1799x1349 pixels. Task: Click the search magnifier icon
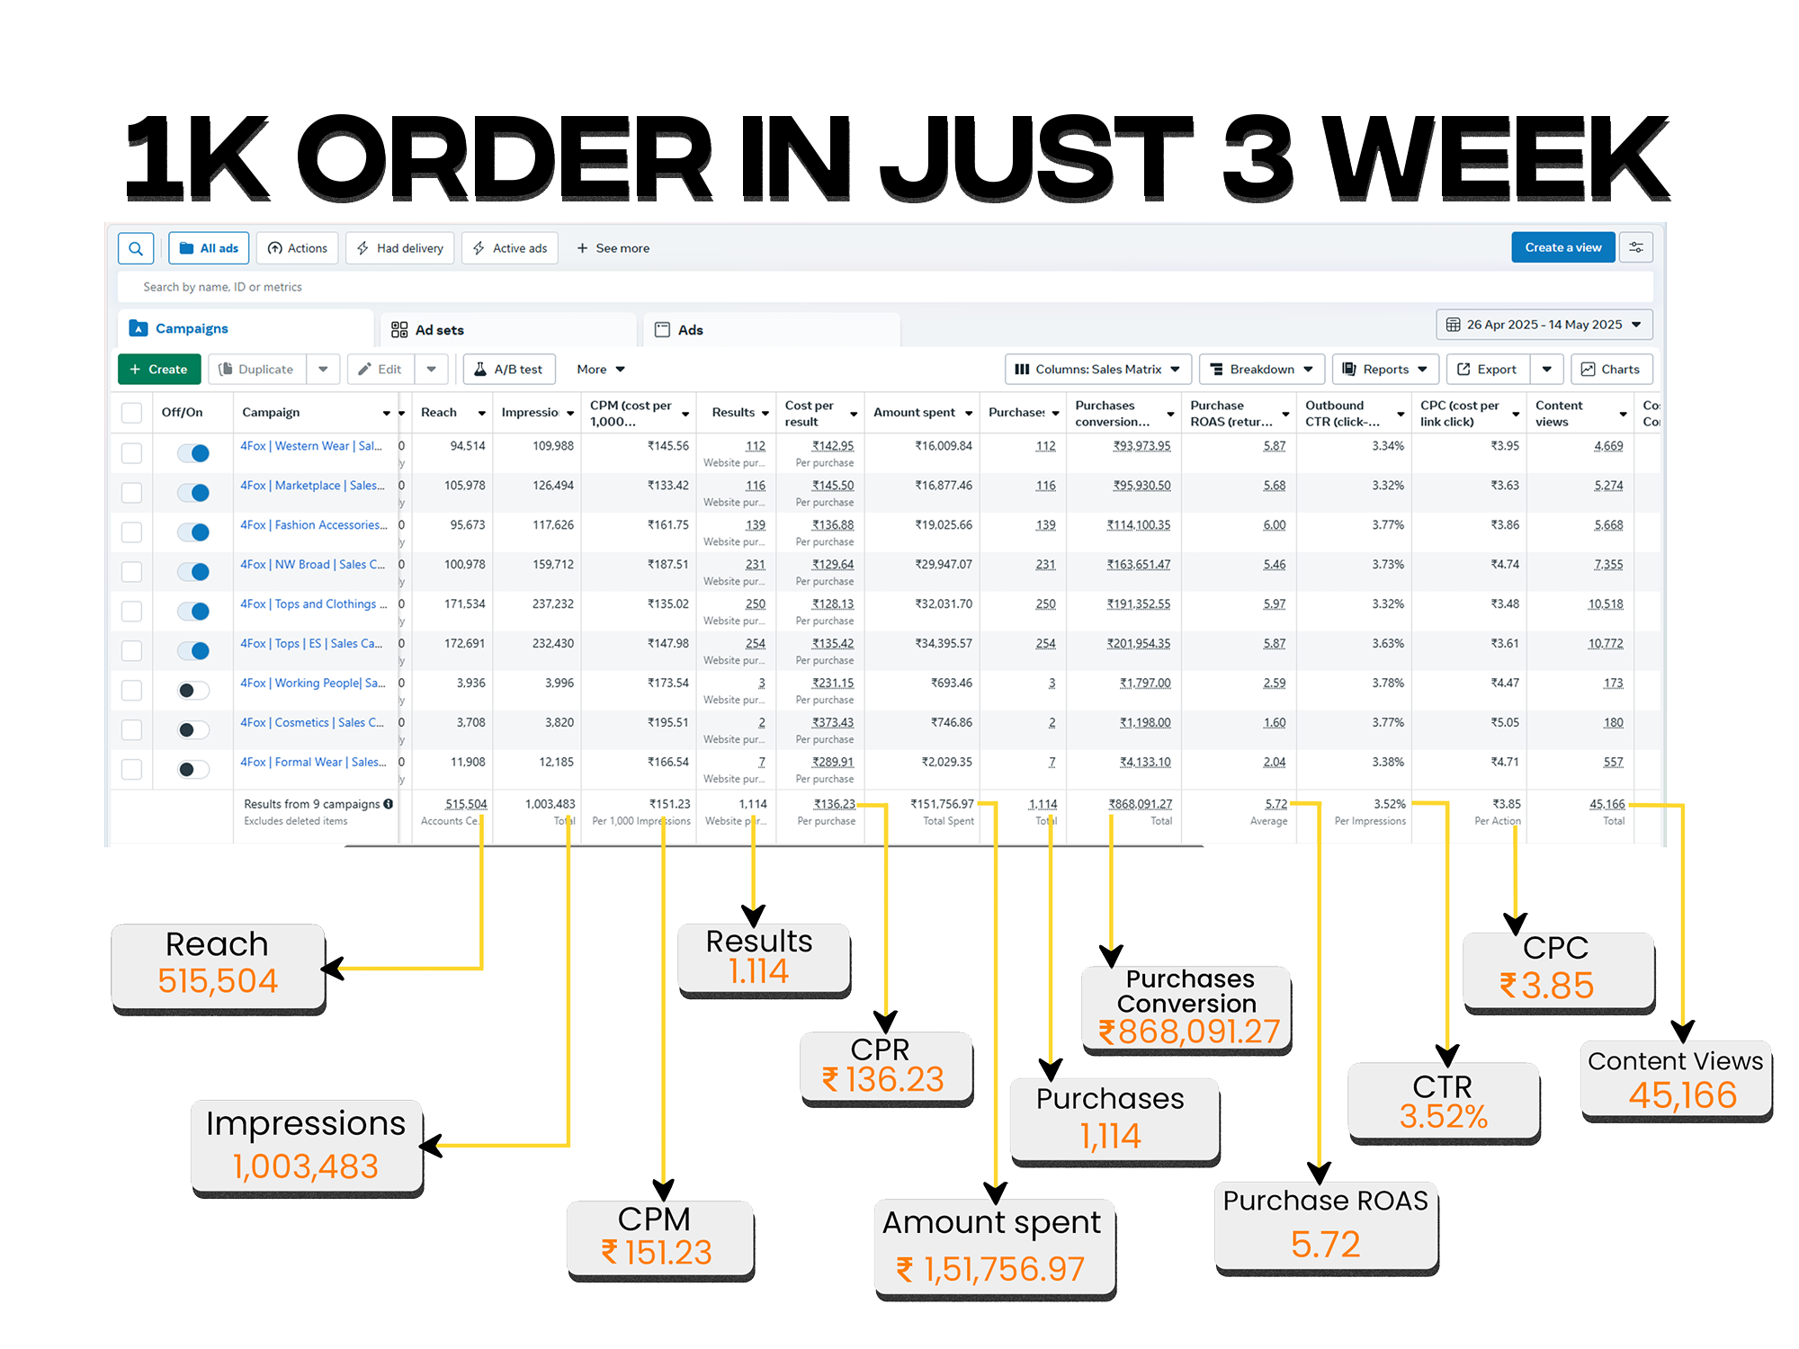click(136, 248)
